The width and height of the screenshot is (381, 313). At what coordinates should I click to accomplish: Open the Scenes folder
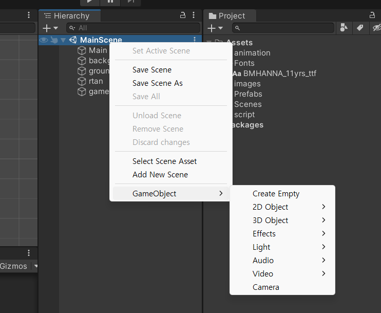pyautogui.click(x=248, y=104)
